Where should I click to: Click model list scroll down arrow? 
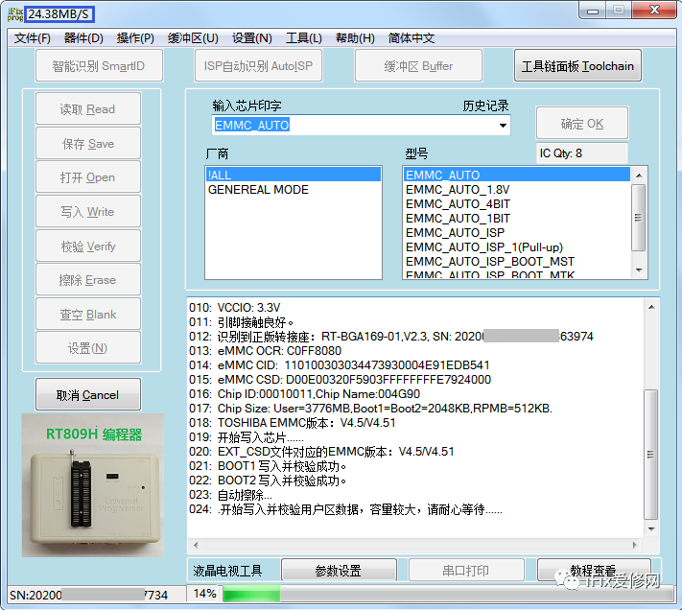639,270
